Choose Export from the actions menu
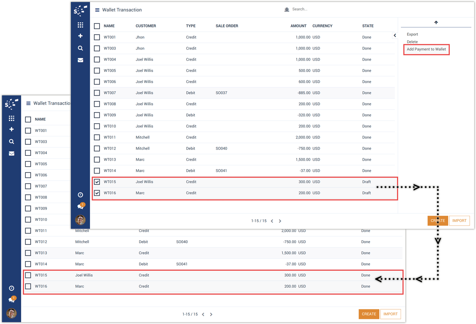Image resolution: width=476 pixels, height=324 pixels. (x=412, y=35)
